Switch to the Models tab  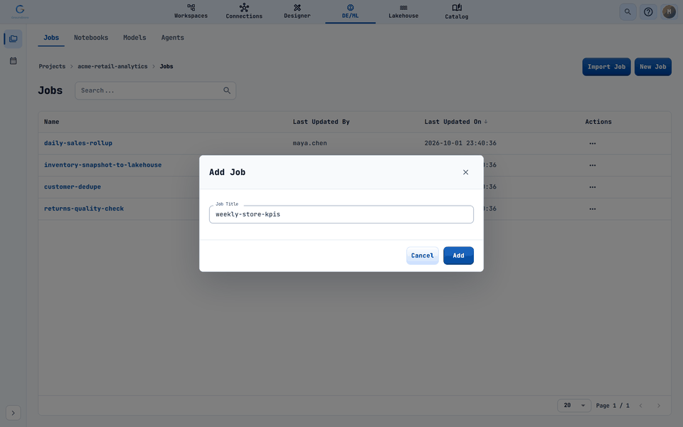[134, 38]
